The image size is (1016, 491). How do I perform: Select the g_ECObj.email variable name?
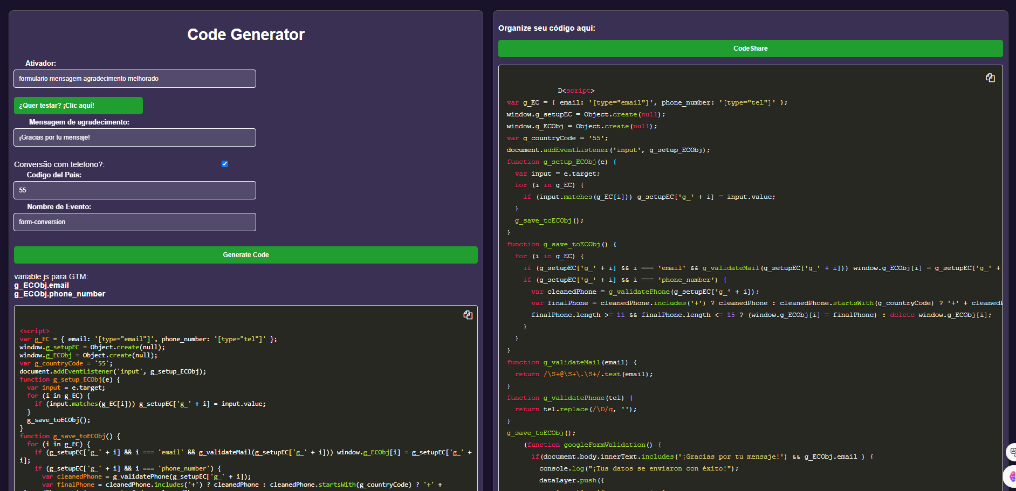40,285
